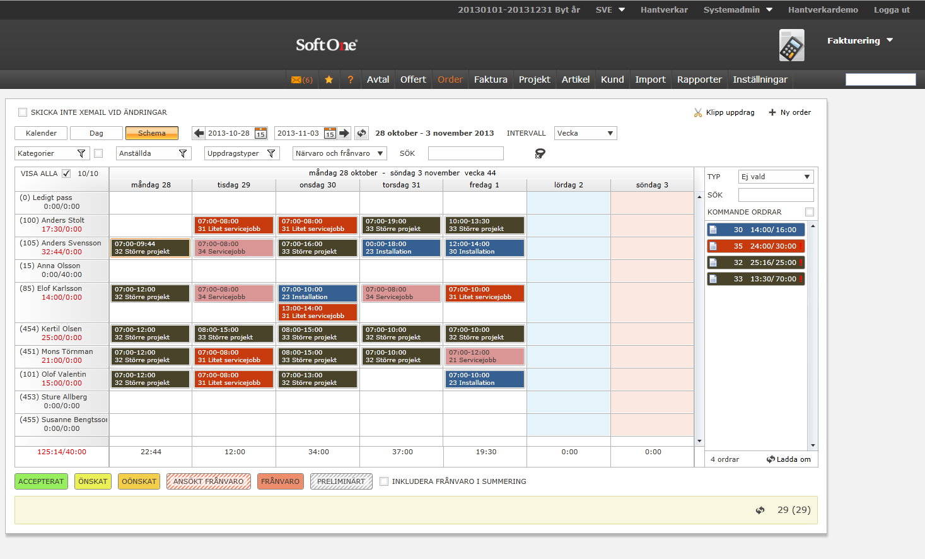Click Ladda om link
This screenshot has width=925, height=559.
(x=793, y=459)
